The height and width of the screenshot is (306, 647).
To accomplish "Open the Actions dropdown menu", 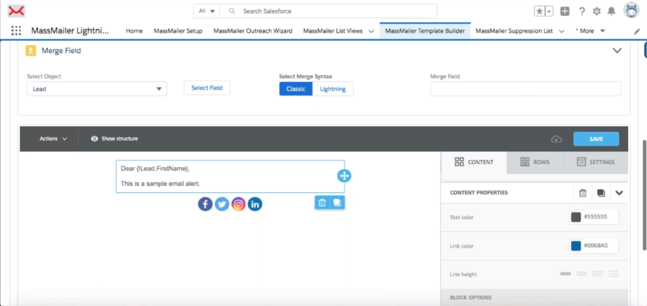I will click(53, 139).
